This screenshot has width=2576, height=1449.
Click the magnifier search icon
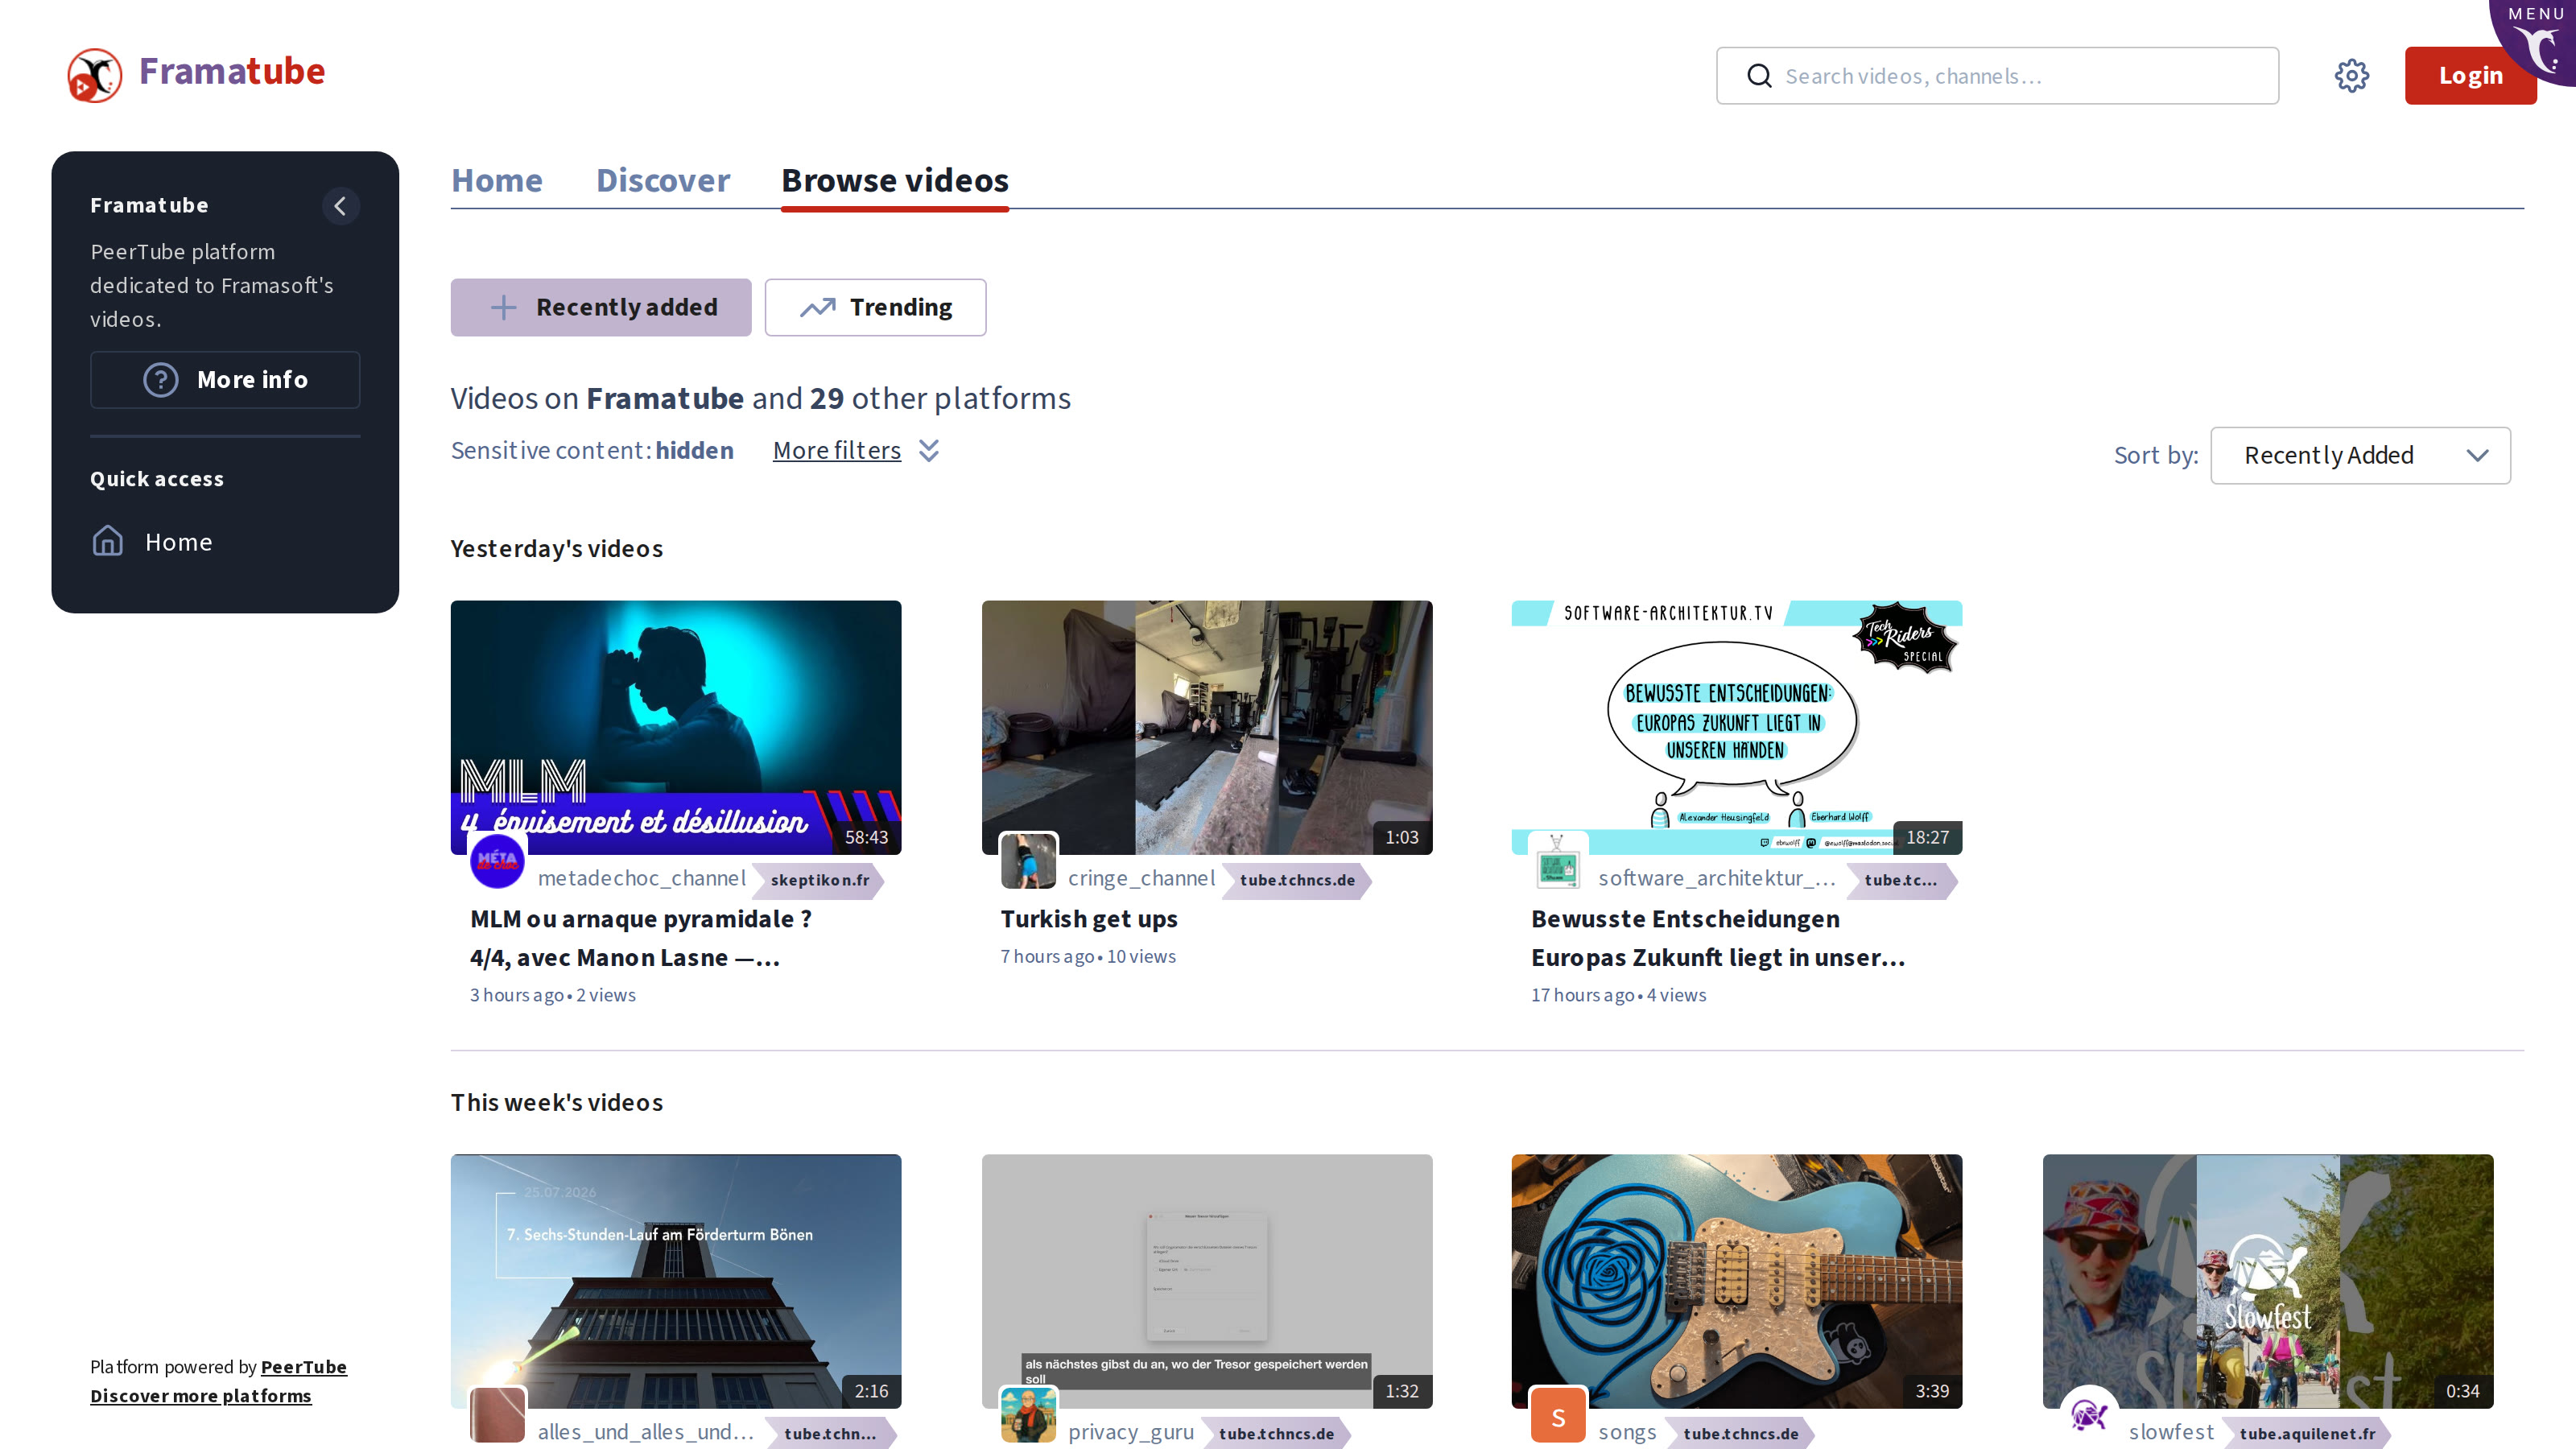click(x=1759, y=76)
